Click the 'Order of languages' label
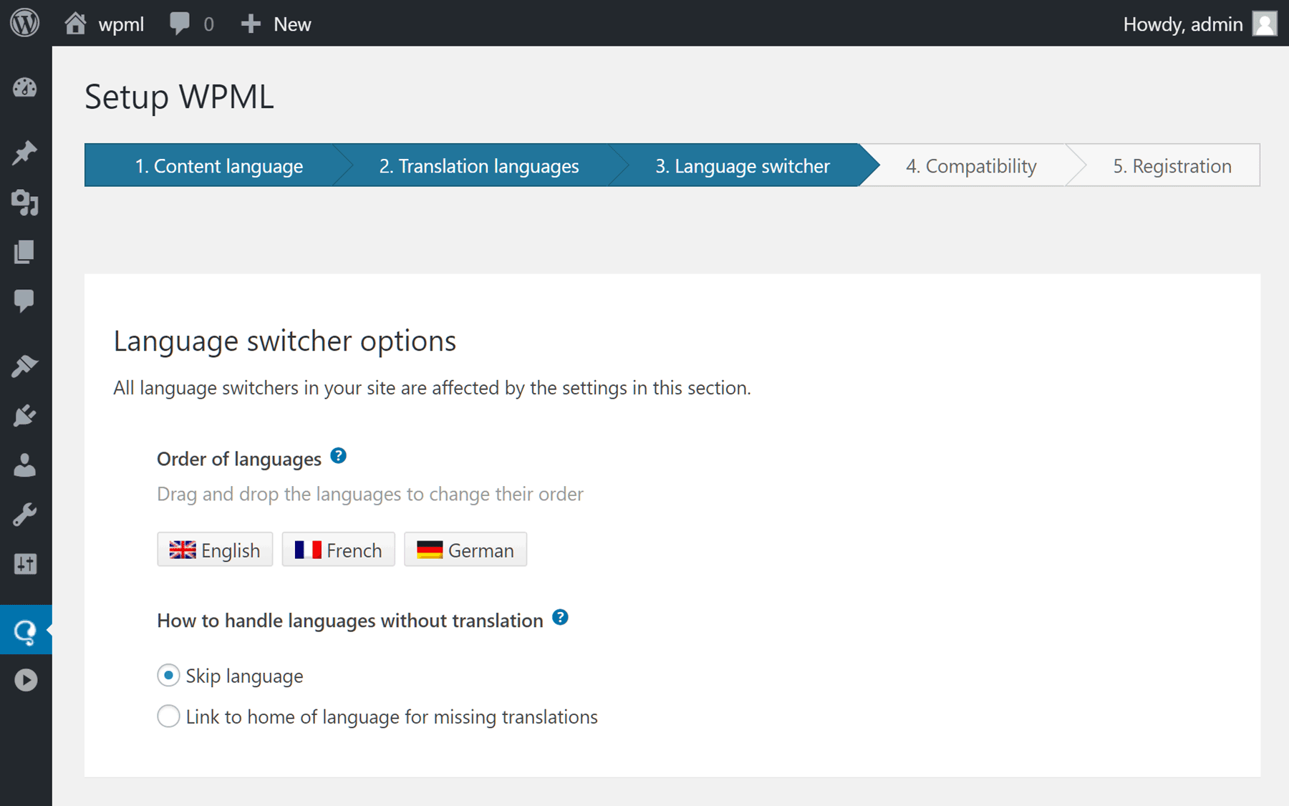1289x806 pixels. tap(239, 459)
